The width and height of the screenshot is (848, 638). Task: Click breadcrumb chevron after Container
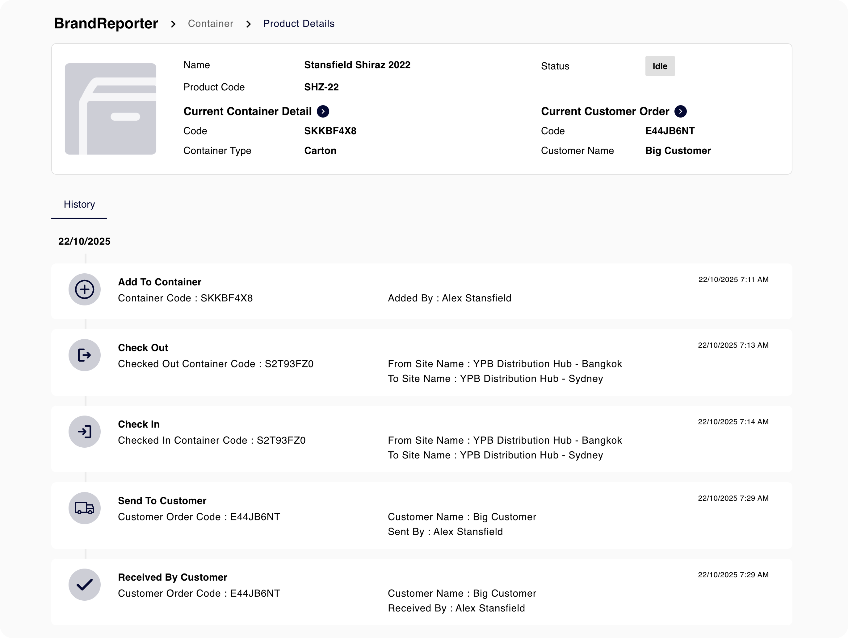(248, 24)
